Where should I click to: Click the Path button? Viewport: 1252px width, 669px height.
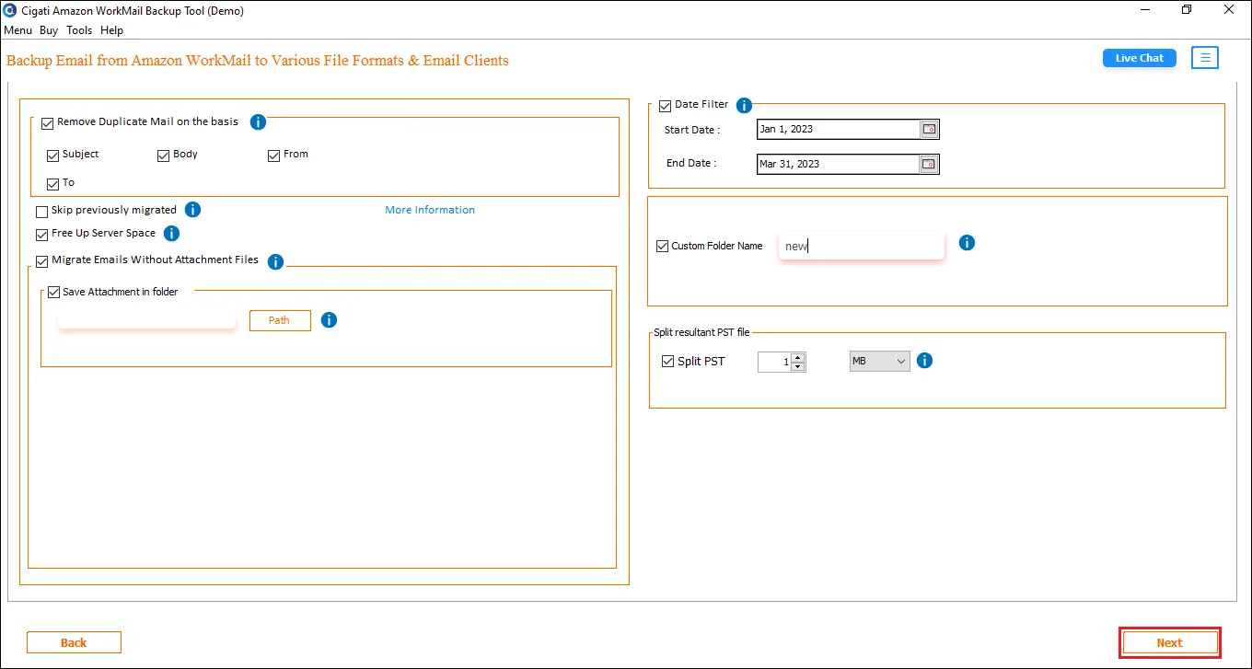coord(280,320)
